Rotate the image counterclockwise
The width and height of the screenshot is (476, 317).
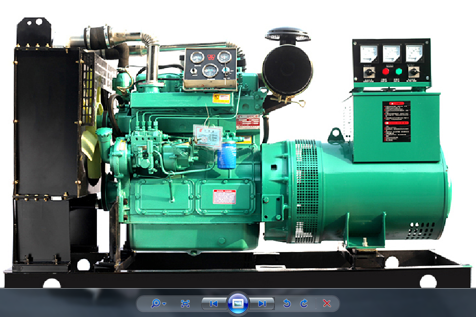(x=286, y=303)
